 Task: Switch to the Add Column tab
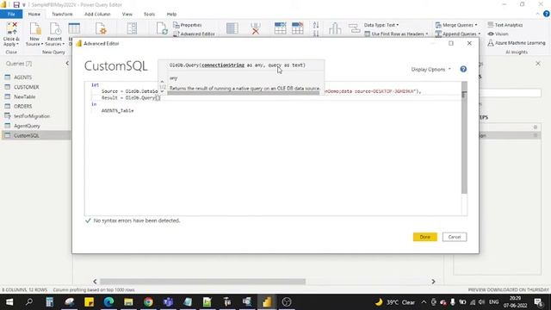(x=97, y=14)
